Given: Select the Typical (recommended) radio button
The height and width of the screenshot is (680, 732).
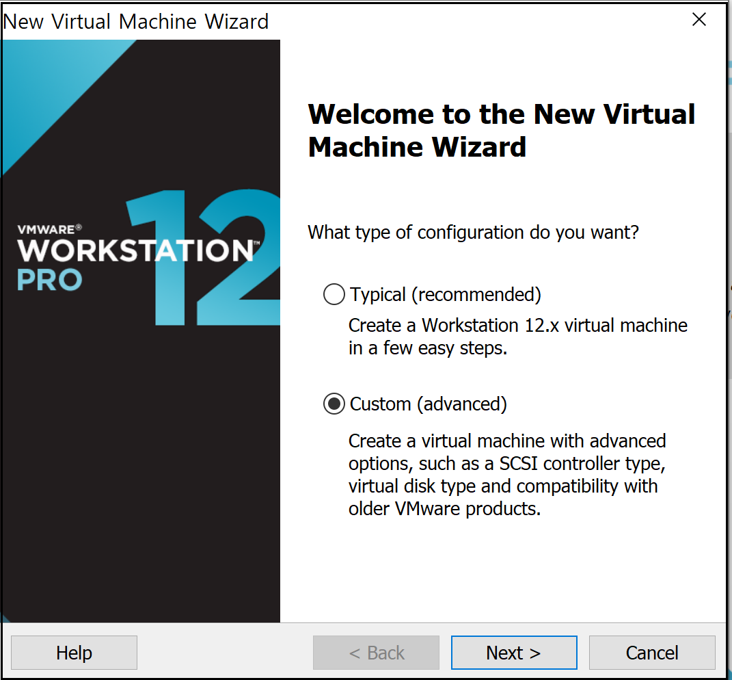Looking at the screenshot, I should (334, 294).
